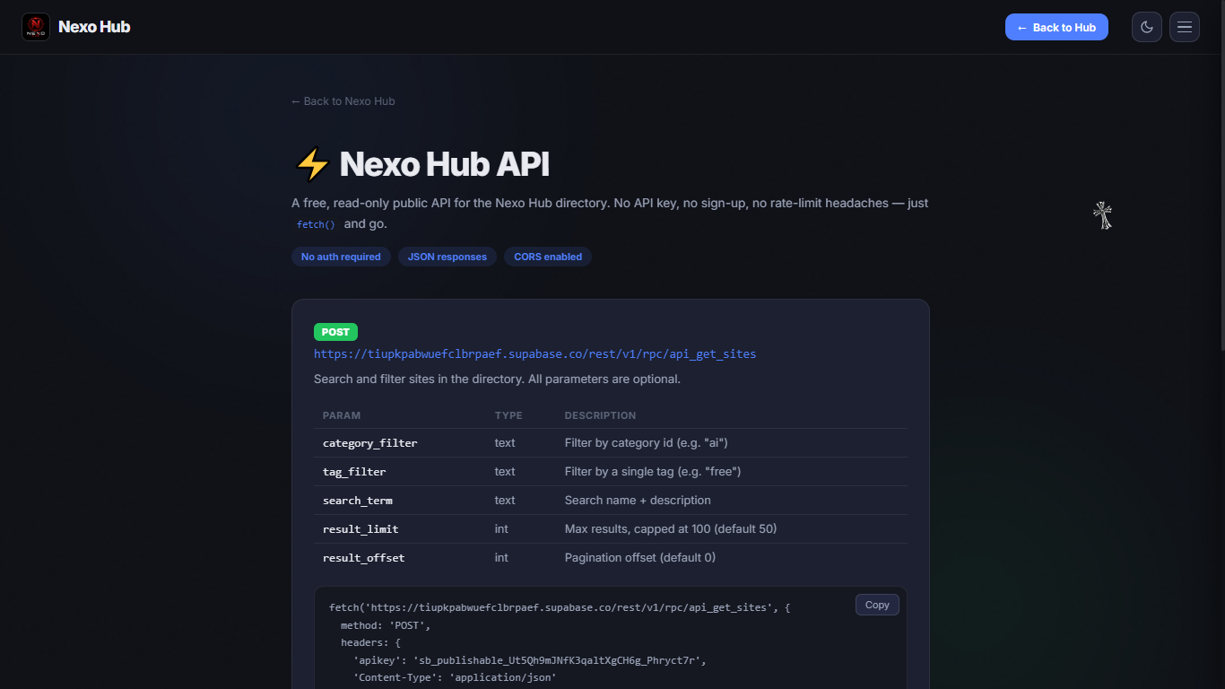The height and width of the screenshot is (689, 1225).
Task: Click the 'Search and filter sites' sentence
Action: [x=497, y=379]
